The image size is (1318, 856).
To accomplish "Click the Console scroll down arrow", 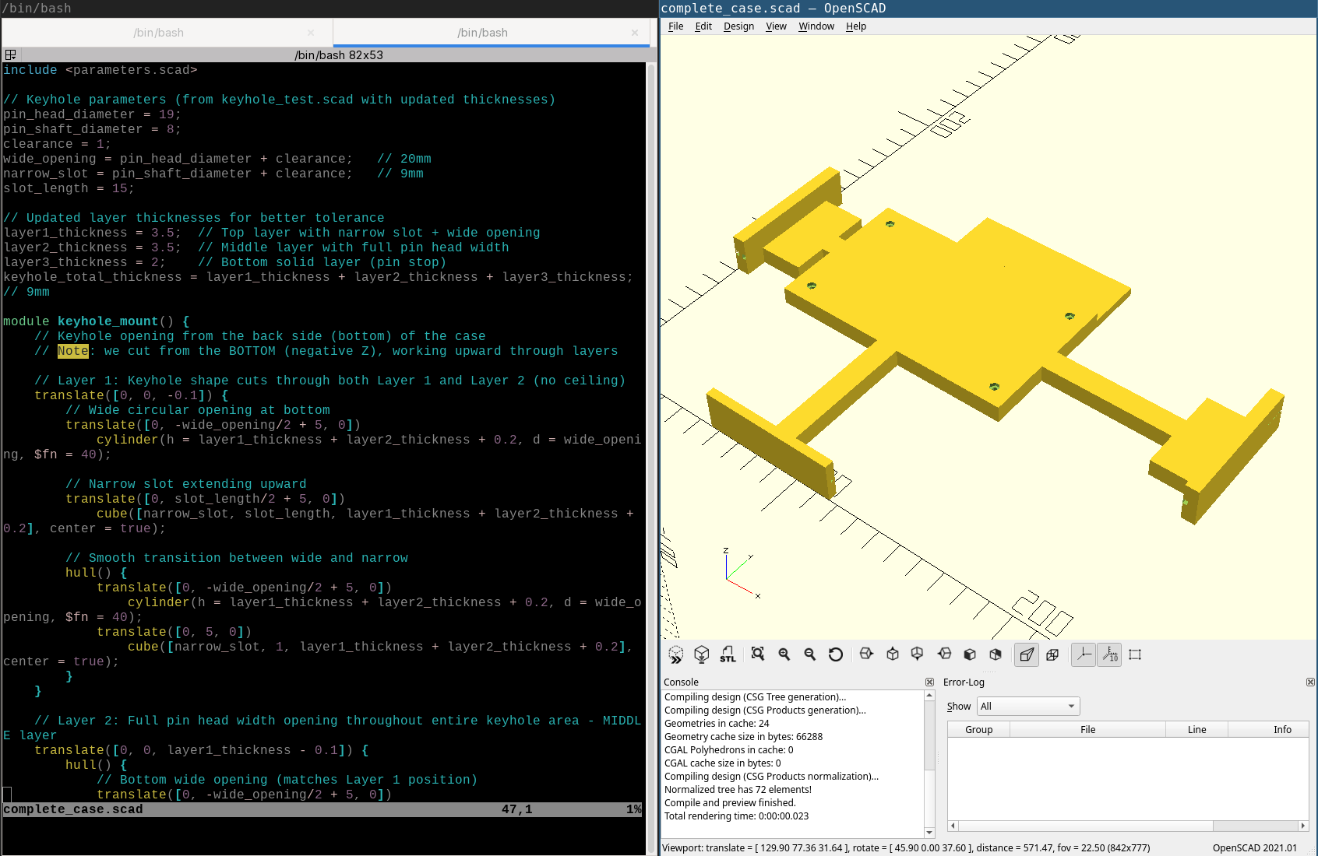I will pos(929,832).
